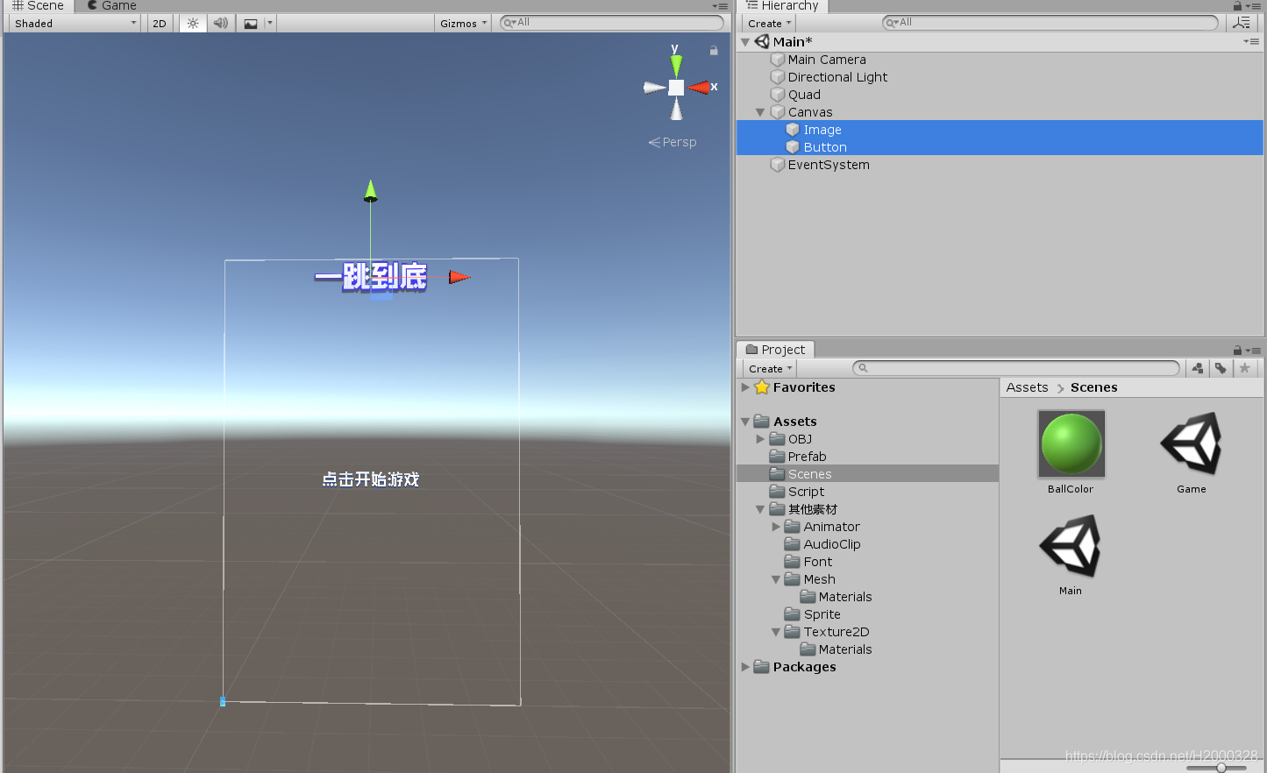Image resolution: width=1267 pixels, height=773 pixels.
Task: Switch to the Scene tab
Action: (38, 6)
